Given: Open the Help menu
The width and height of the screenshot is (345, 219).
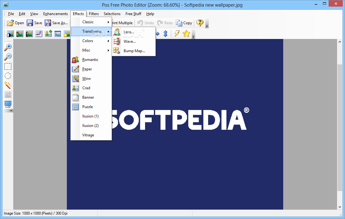Looking at the screenshot, I should click(x=150, y=14).
